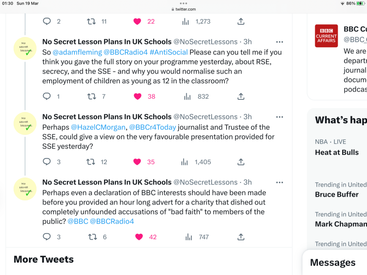The height and width of the screenshot is (275, 367).
Task: View analytics showing 1,405 views
Action: click(x=187, y=162)
